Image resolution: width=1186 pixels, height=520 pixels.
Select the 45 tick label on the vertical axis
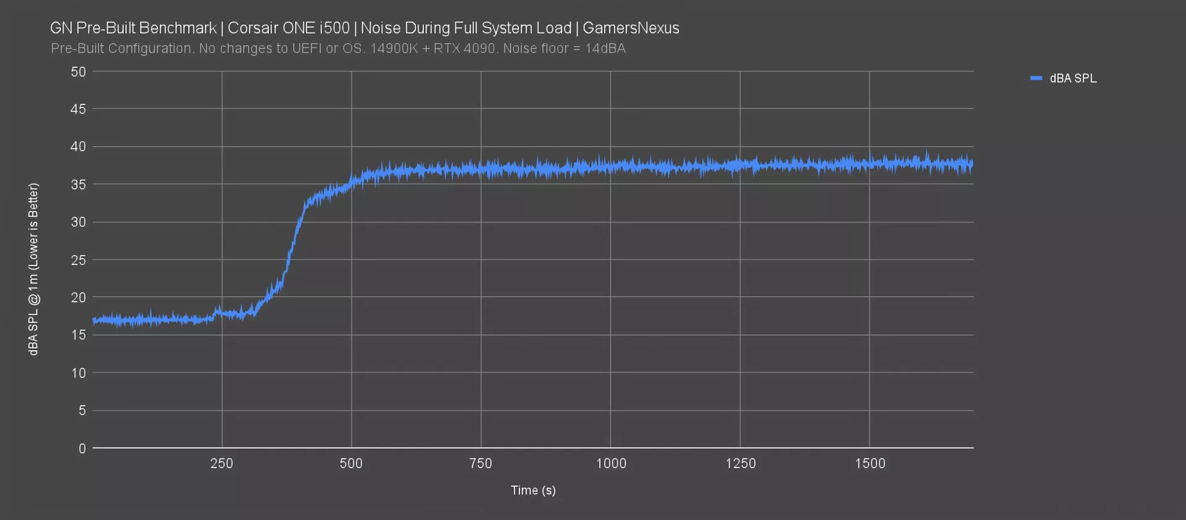click(78, 109)
